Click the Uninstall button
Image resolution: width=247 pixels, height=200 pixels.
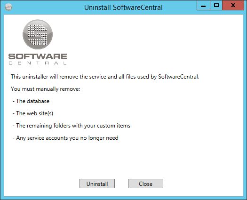[97, 184]
